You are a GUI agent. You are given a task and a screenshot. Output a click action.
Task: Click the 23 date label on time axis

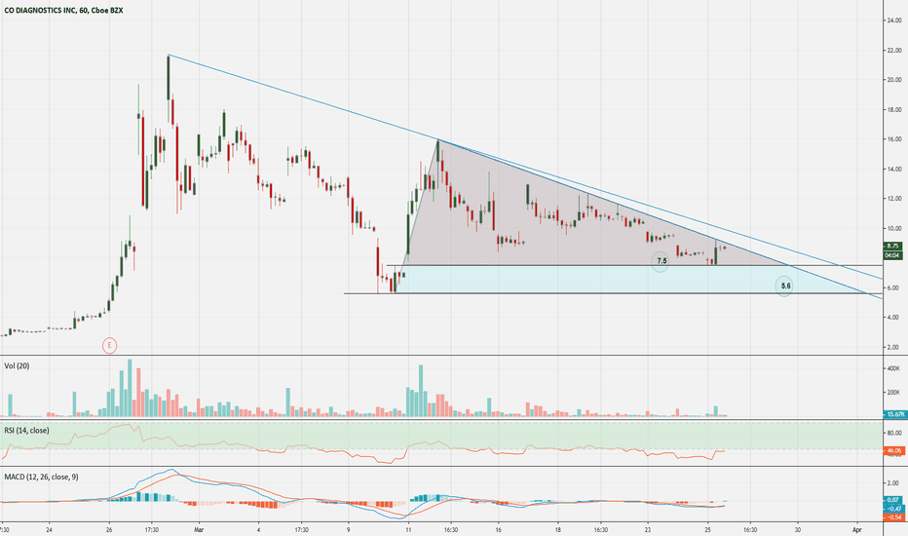[x=648, y=529]
